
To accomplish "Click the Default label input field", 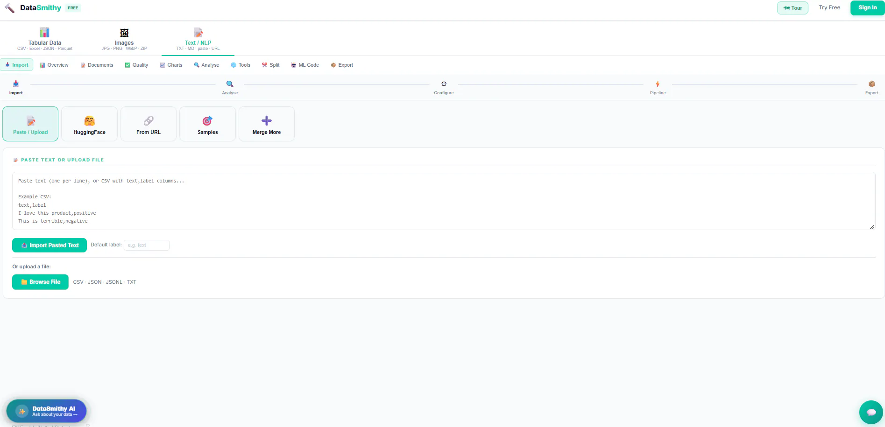I will click(147, 245).
